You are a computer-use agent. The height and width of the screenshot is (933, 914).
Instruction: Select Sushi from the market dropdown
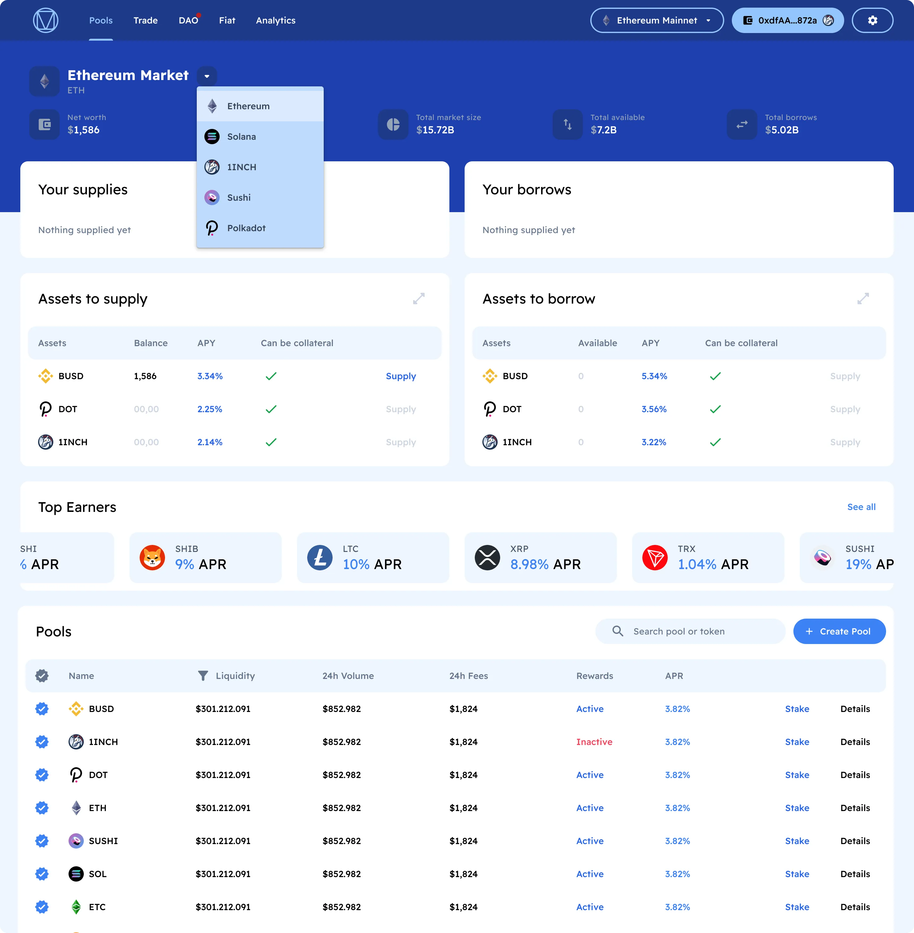coord(260,197)
